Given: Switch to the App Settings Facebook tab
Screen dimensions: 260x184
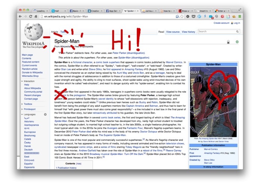Looking at the screenshot, I should pyautogui.click(x=113, y=11).
